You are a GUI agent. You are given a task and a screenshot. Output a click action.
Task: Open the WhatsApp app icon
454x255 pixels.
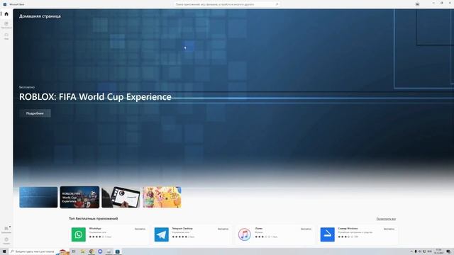click(79, 234)
